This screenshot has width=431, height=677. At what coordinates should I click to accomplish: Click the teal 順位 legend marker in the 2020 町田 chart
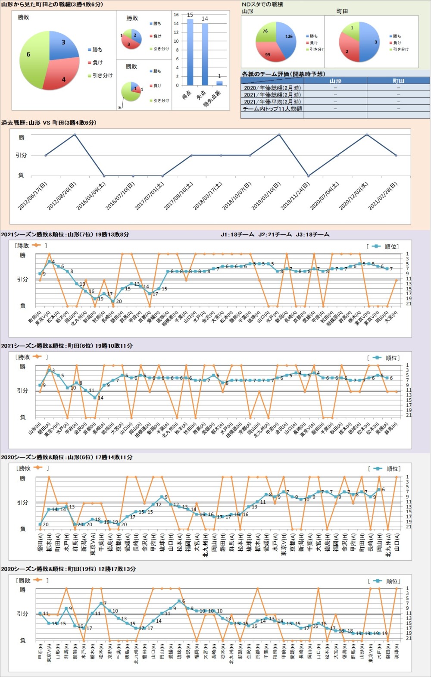point(378,581)
